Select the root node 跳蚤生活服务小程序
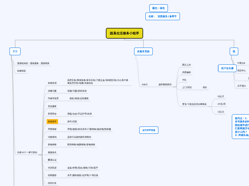Screen dimensions: 249x186 click(x=124, y=33)
